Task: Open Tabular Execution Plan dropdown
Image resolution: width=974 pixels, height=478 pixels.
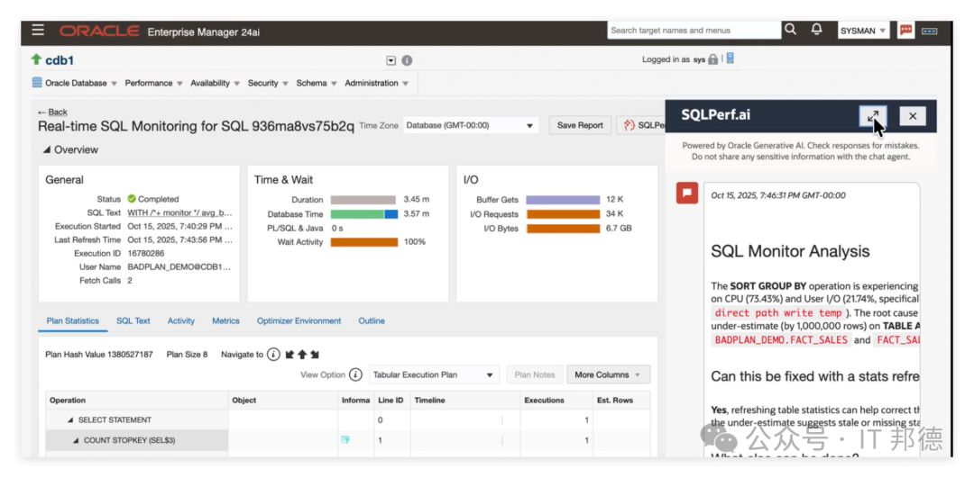Action: tap(434, 374)
